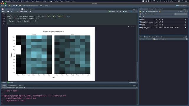Expand the label object in Environment
Screen dimensions: 189x106
tap(140, 25)
